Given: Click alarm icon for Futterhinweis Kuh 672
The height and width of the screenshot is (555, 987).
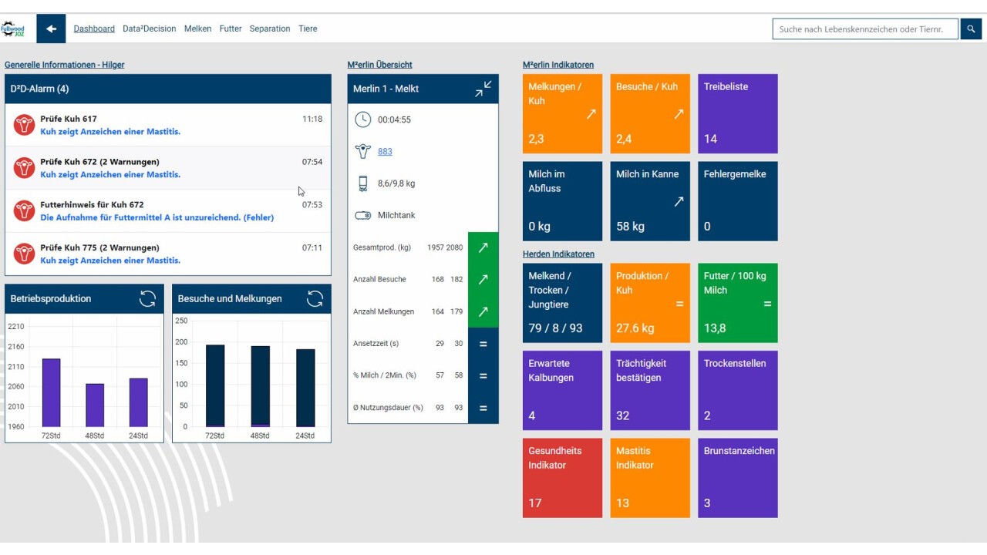Looking at the screenshot, I should (x=24, y=210).
